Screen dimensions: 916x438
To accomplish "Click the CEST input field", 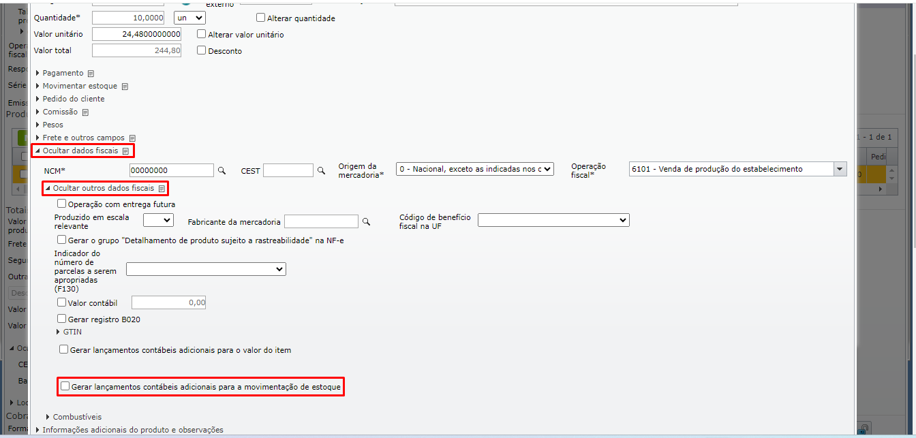I will coord(288,170).
